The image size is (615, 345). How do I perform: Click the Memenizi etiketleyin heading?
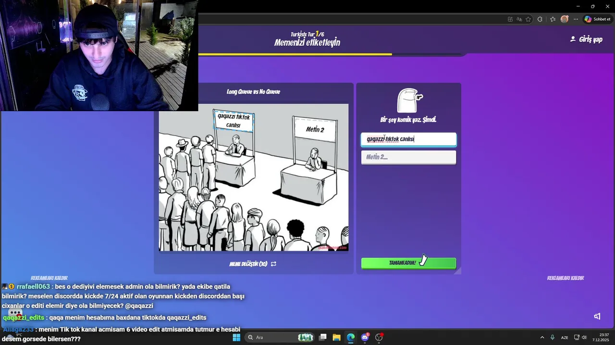pos(307,43)
